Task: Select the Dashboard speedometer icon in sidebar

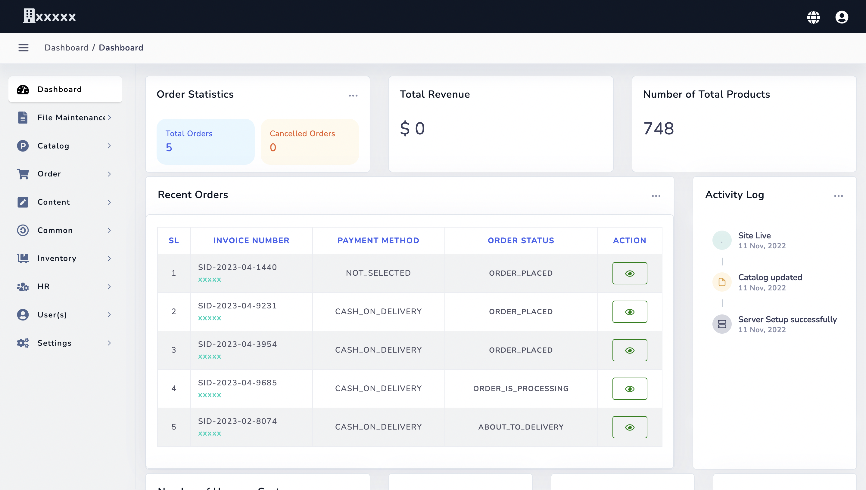Action: [x=22, y=90]
